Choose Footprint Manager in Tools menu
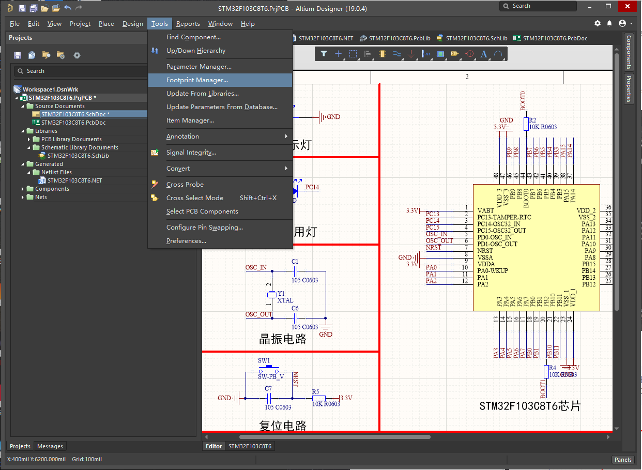 [x=220, y=80]
